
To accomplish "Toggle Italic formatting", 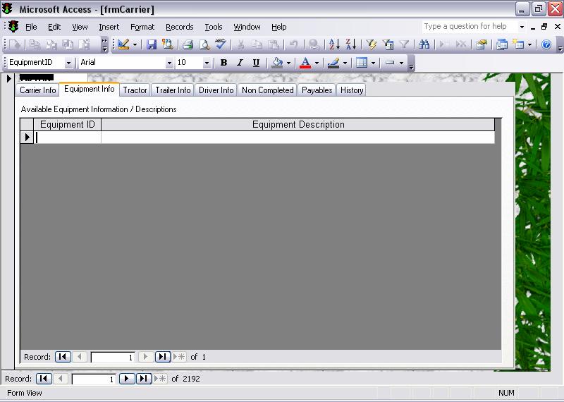I will coord(240,63).
